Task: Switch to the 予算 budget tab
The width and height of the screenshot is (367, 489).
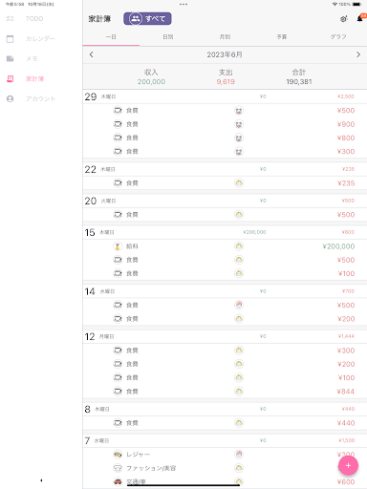Action: click(282, 37)
